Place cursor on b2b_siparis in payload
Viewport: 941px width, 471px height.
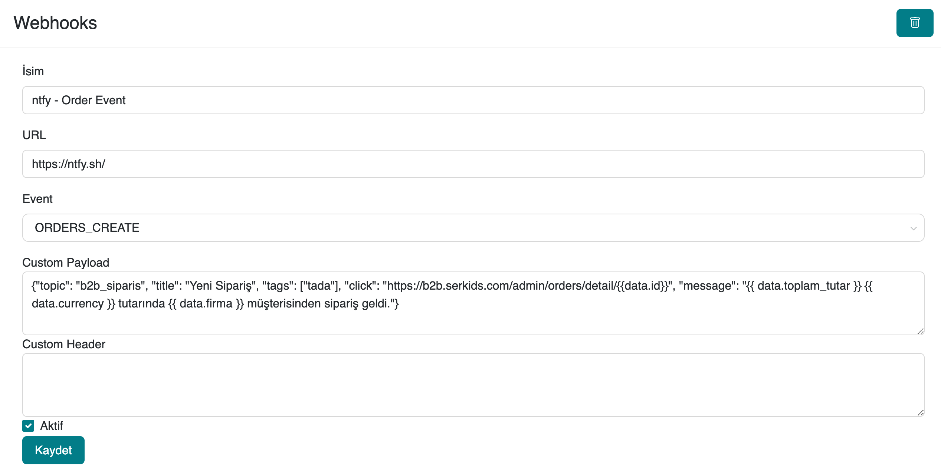[110, 286]
